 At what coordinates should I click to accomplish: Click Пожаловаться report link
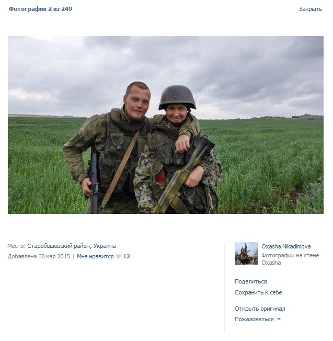(x=254, y=319)
